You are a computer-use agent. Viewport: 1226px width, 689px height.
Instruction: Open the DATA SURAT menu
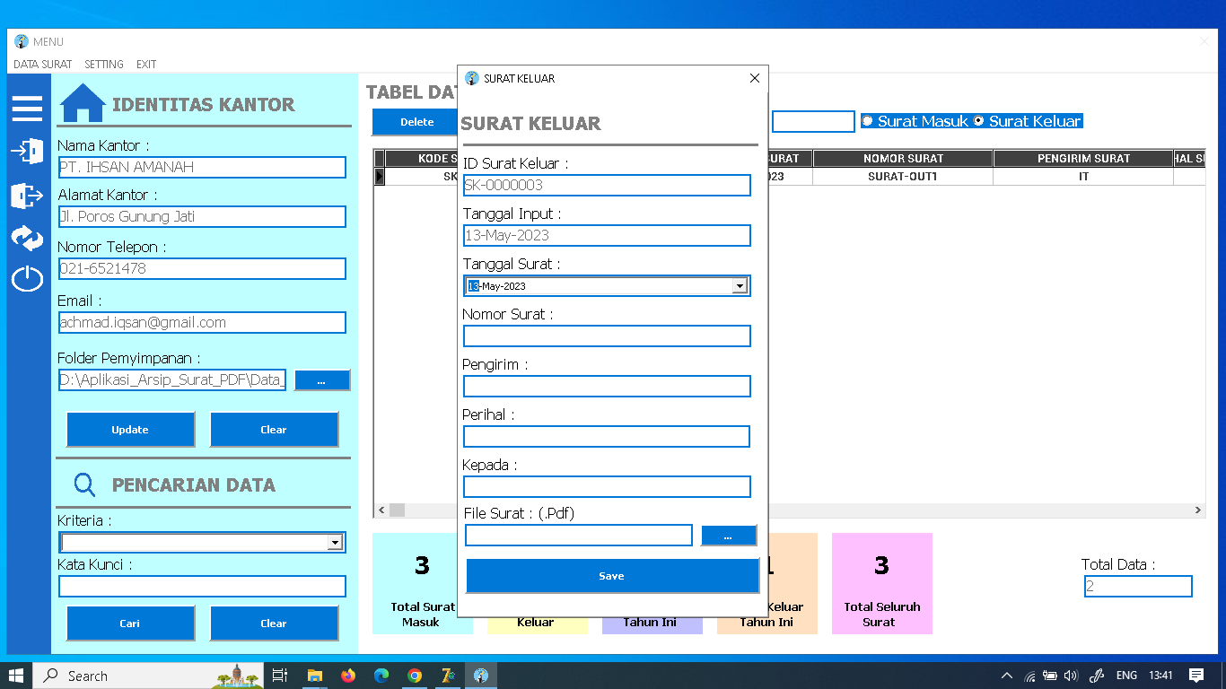42,64
